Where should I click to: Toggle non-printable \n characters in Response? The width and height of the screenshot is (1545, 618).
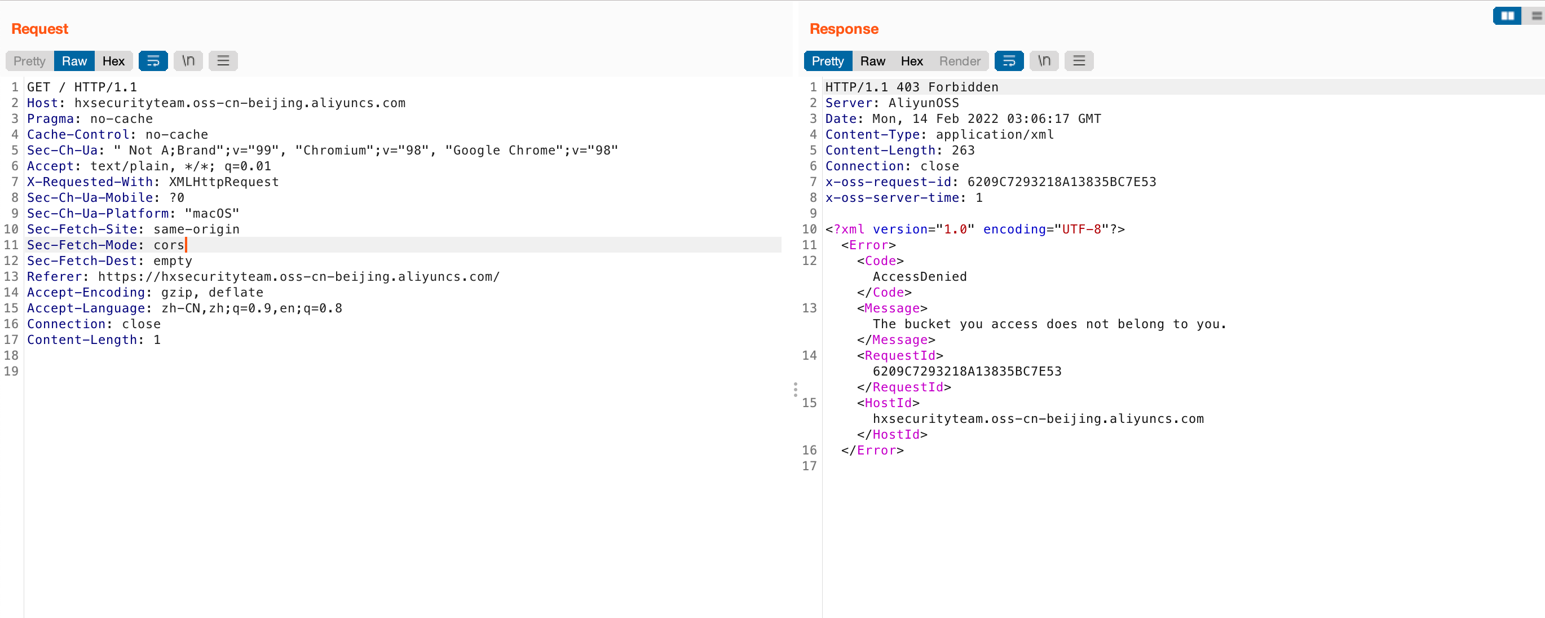point(1044,60)
